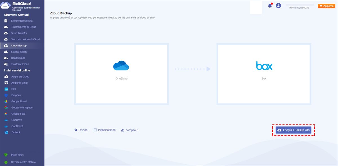Click the Aggiunge Cloud icon
338x166 pixels.
pyautogui.click(x=6, y=76)
